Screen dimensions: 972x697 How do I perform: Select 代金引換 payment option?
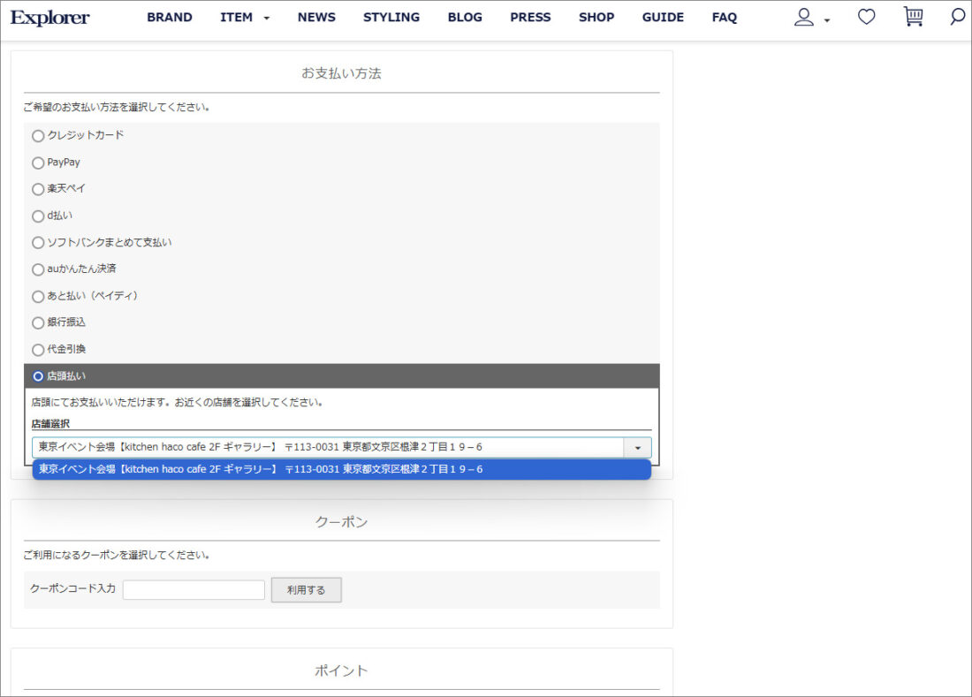coord(38,350)
